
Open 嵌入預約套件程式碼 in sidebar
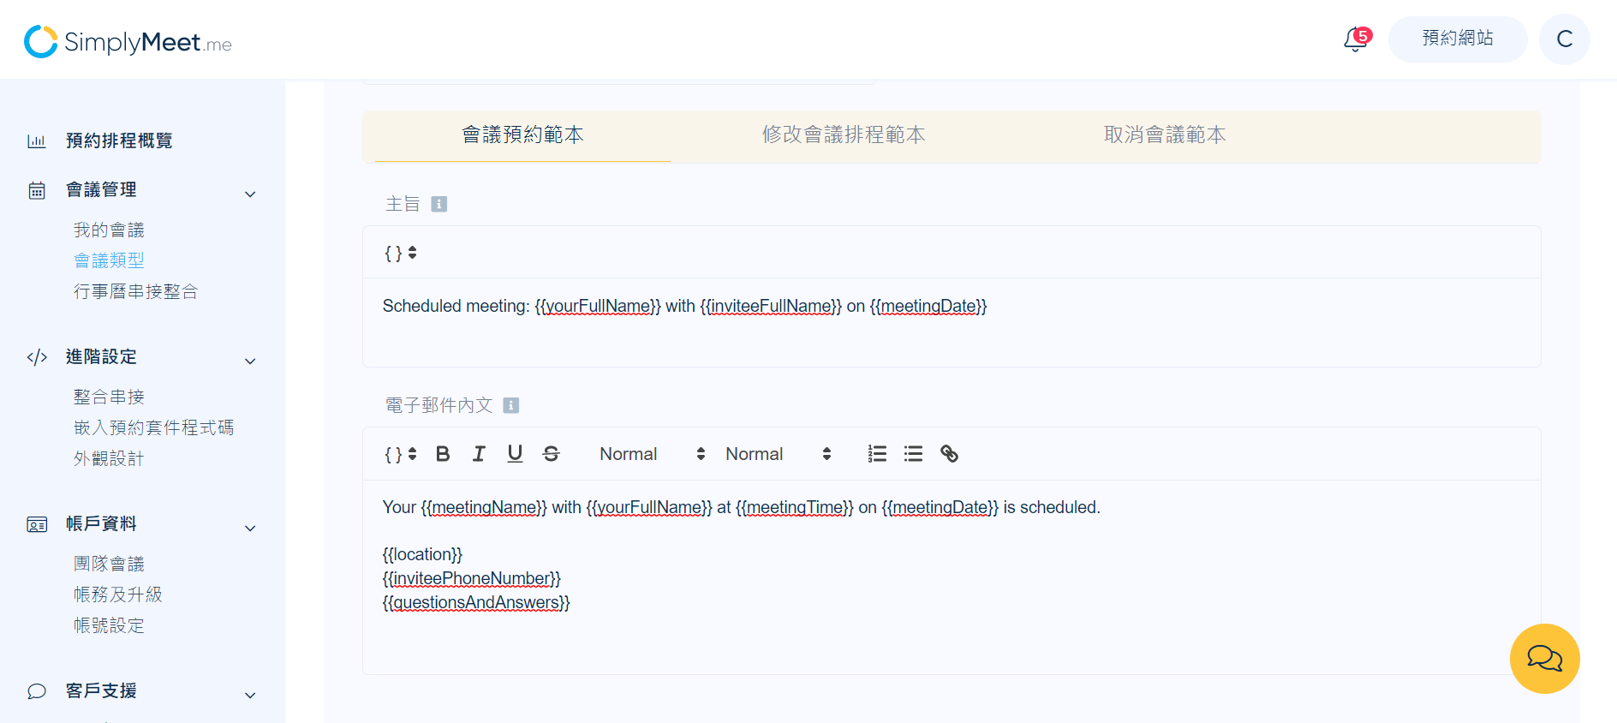153,428
